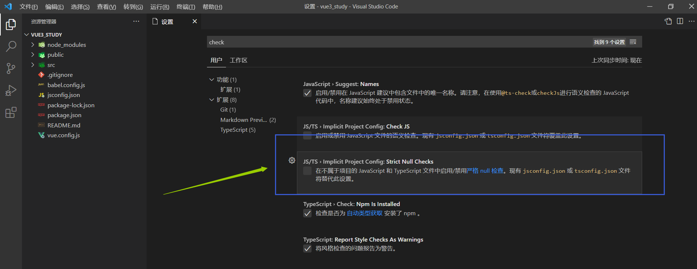The image size is (697, 269).
Task: Click the VS Code logo icon
Action: (x=8, y=7)
